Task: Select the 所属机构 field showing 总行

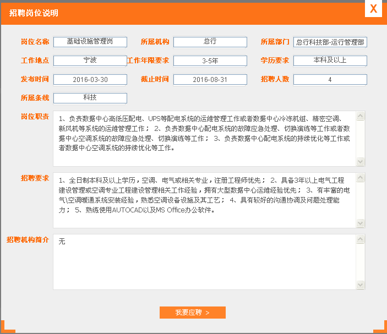Action: 210,42
